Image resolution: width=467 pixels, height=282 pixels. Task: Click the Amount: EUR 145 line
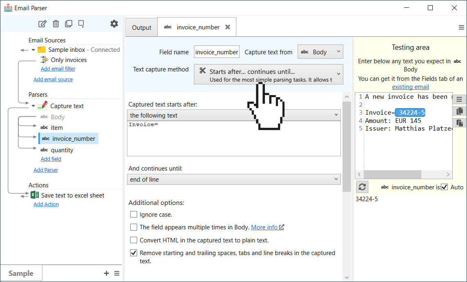click(x=393, y=121)
